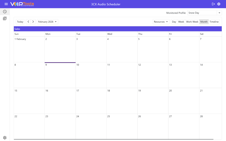Select the Month view
The height and width of the screenshot is (141, 226).
pos(204,22)
